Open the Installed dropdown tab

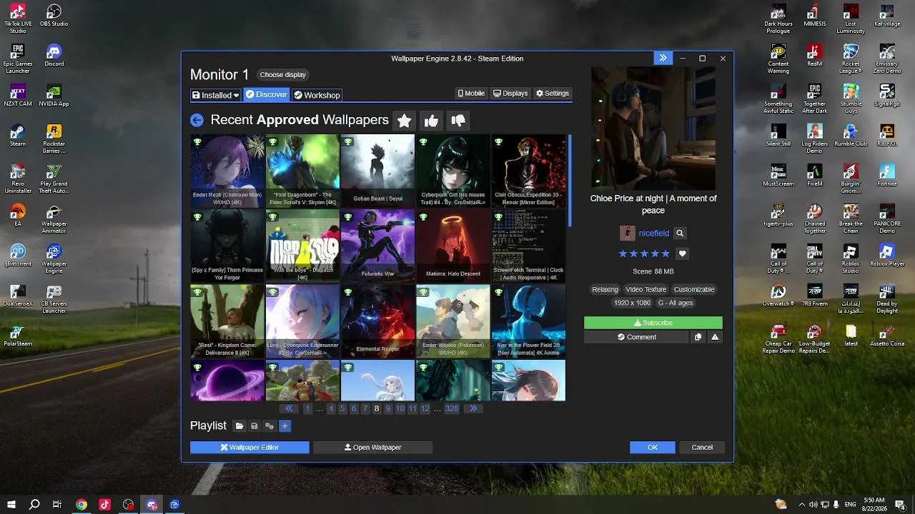(x=215, y=95)
